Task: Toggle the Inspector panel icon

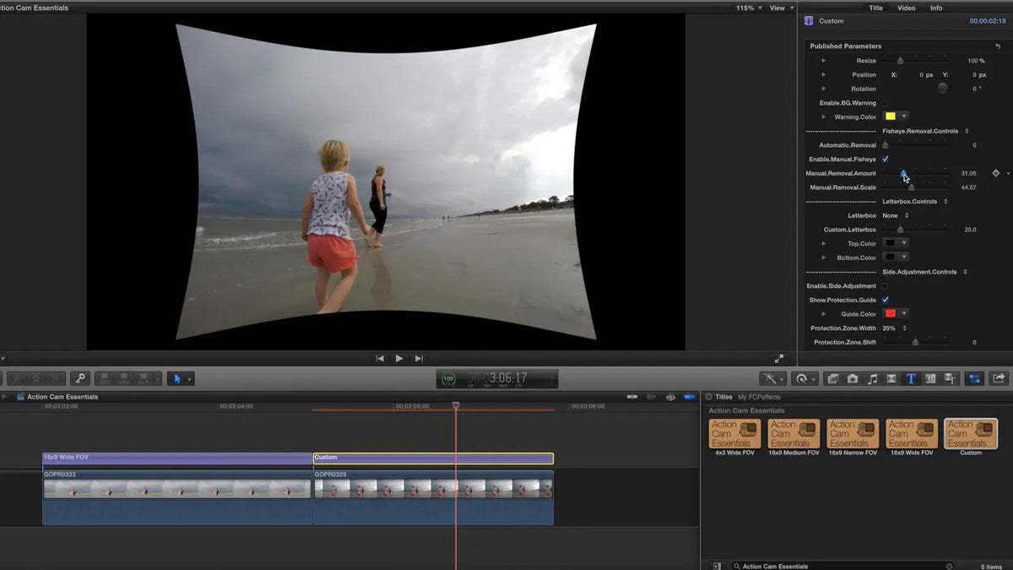Action: click(975, 379)
